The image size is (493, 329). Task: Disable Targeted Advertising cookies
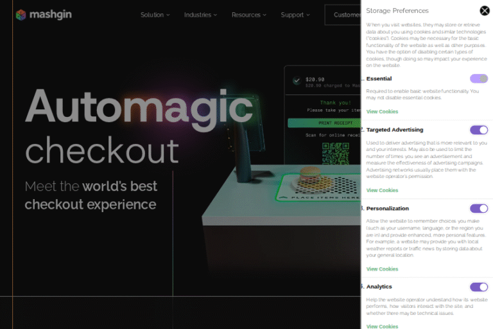click(478, 130)
